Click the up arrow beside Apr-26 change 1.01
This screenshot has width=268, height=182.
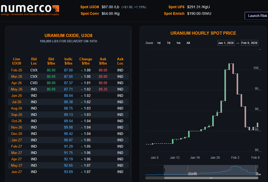(82, 83)
